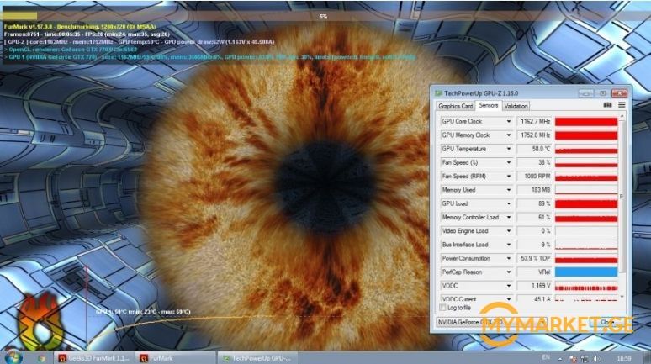Click the network icon in system tray
This screenshot has height=364, width=651.
[x=585, y=358]
